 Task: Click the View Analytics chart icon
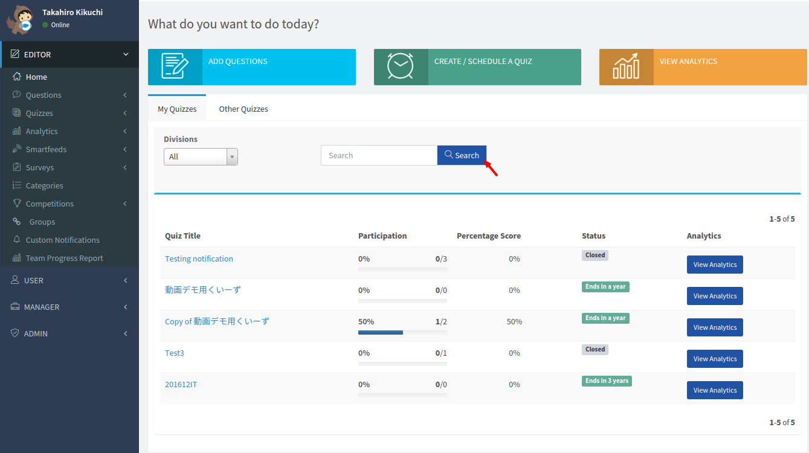click(626, 67)
